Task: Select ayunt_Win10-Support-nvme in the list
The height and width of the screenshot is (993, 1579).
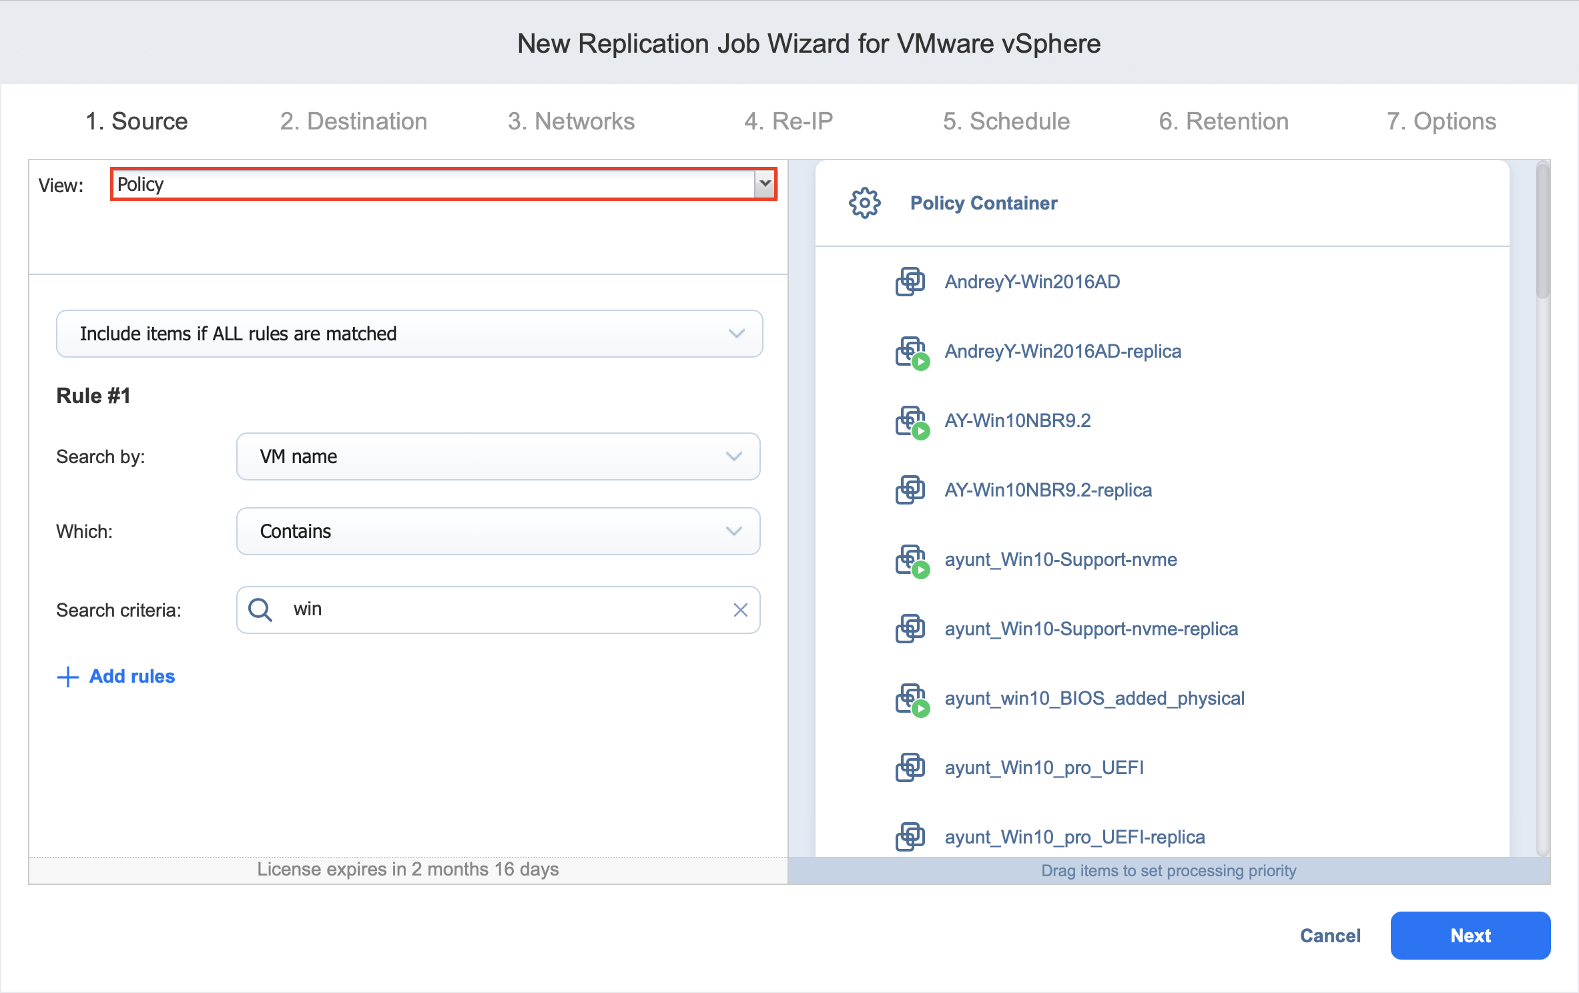Action: click(1061, 559)
